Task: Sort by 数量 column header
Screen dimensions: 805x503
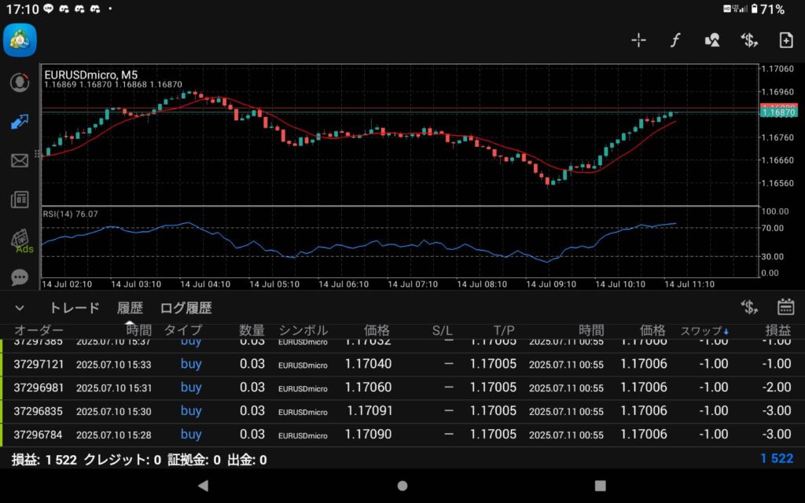Action: 252,331
